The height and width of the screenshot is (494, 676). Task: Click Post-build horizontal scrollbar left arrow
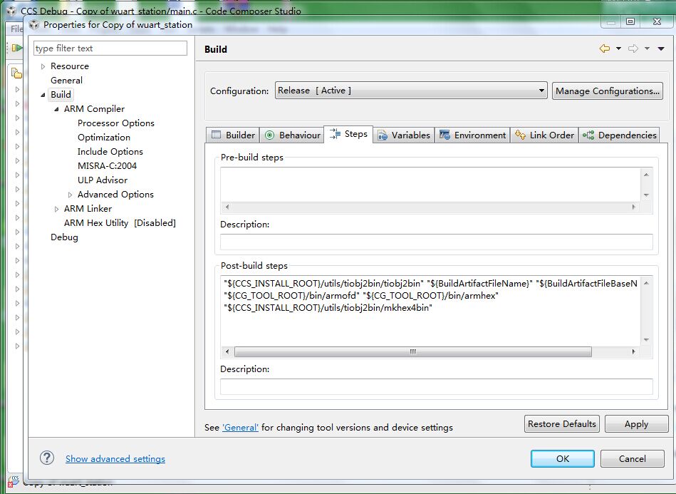point(227,351)
